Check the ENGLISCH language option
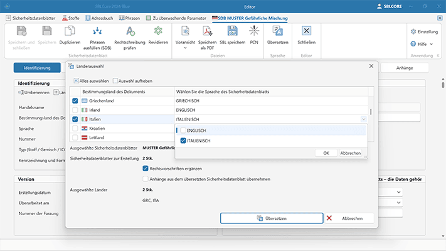Screen dimensions: 446x251 point(183,131)
